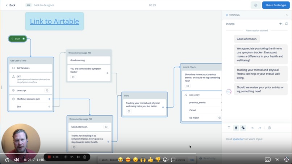React with thumbs up emoji

click(x=150, y=160)
